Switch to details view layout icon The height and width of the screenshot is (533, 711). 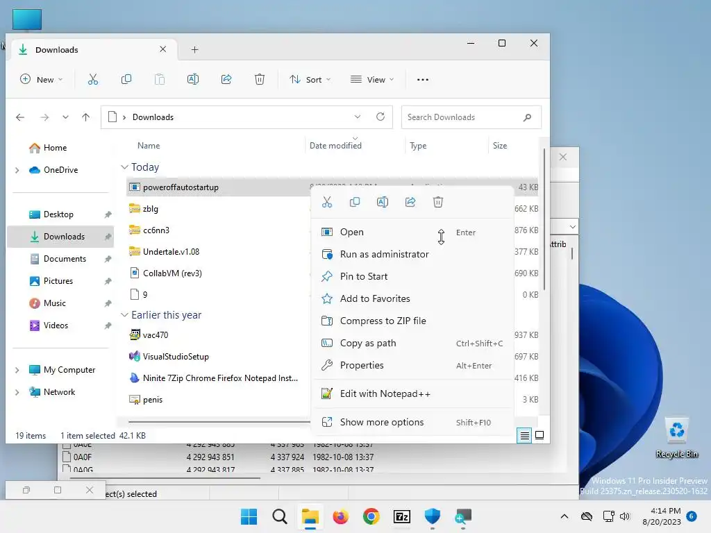524,436
